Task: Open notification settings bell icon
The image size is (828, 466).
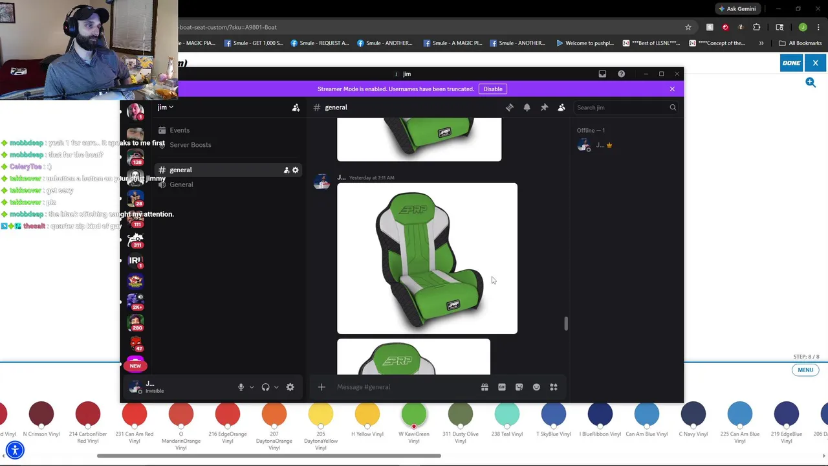Action: click(x=527, y=107)
